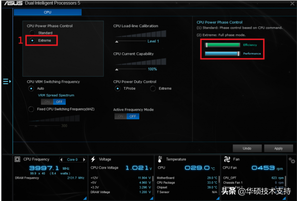Click the Chipset temperature row
The image size is (297, 201).
pos(187,187)
